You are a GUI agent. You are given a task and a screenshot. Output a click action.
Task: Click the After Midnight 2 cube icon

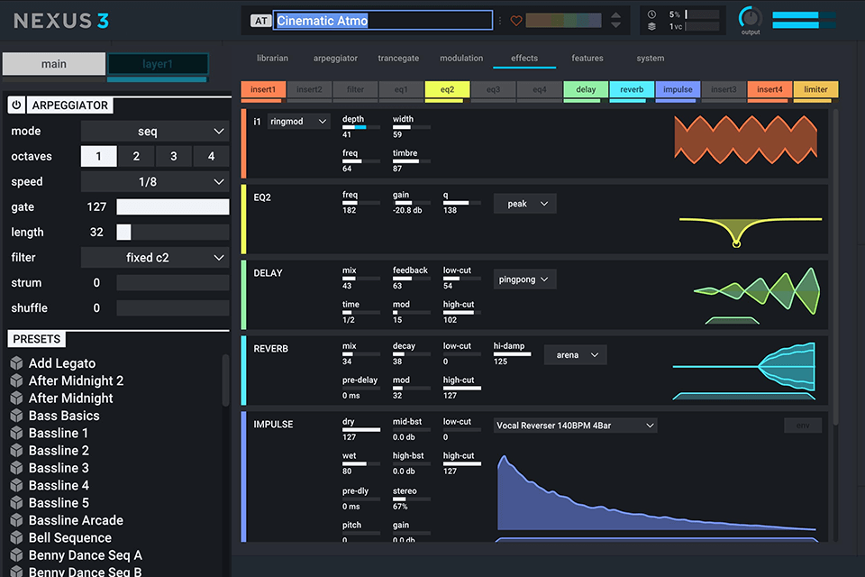click(x=16, y=380)
